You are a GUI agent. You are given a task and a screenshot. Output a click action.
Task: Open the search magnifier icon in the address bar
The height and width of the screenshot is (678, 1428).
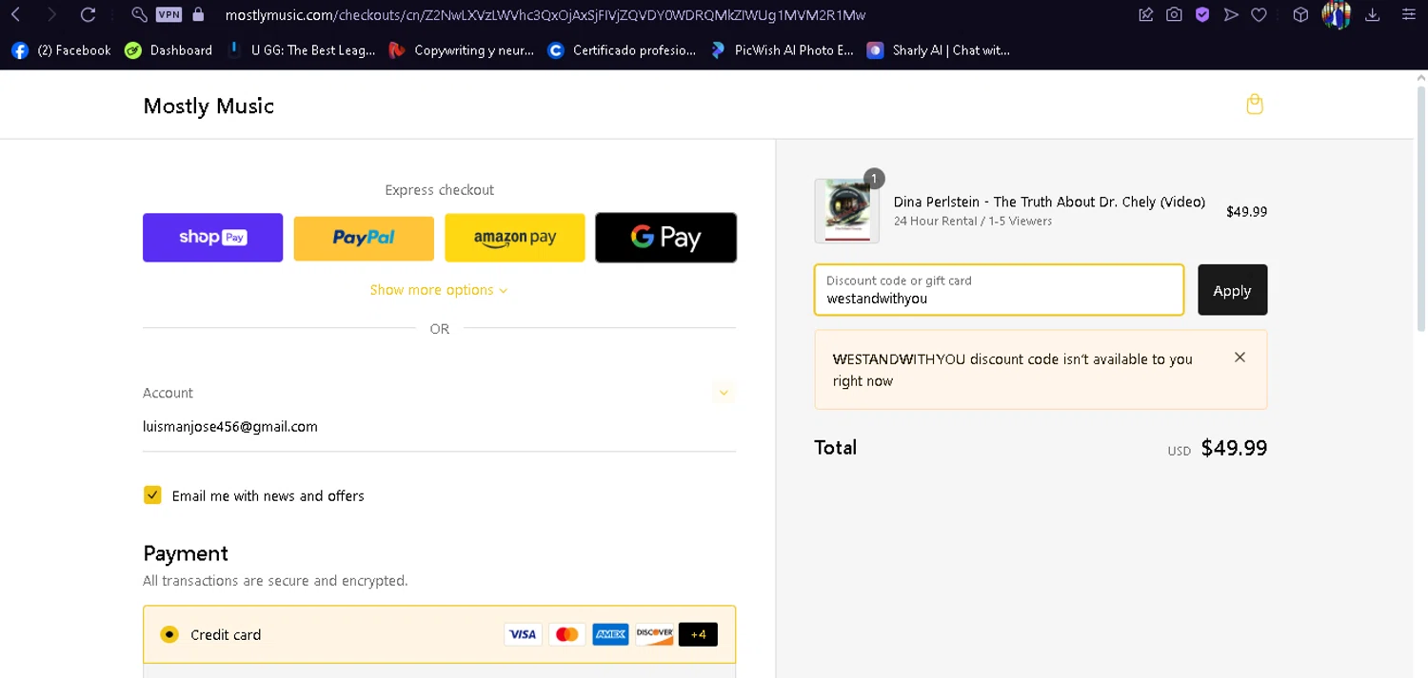(139, 14)
